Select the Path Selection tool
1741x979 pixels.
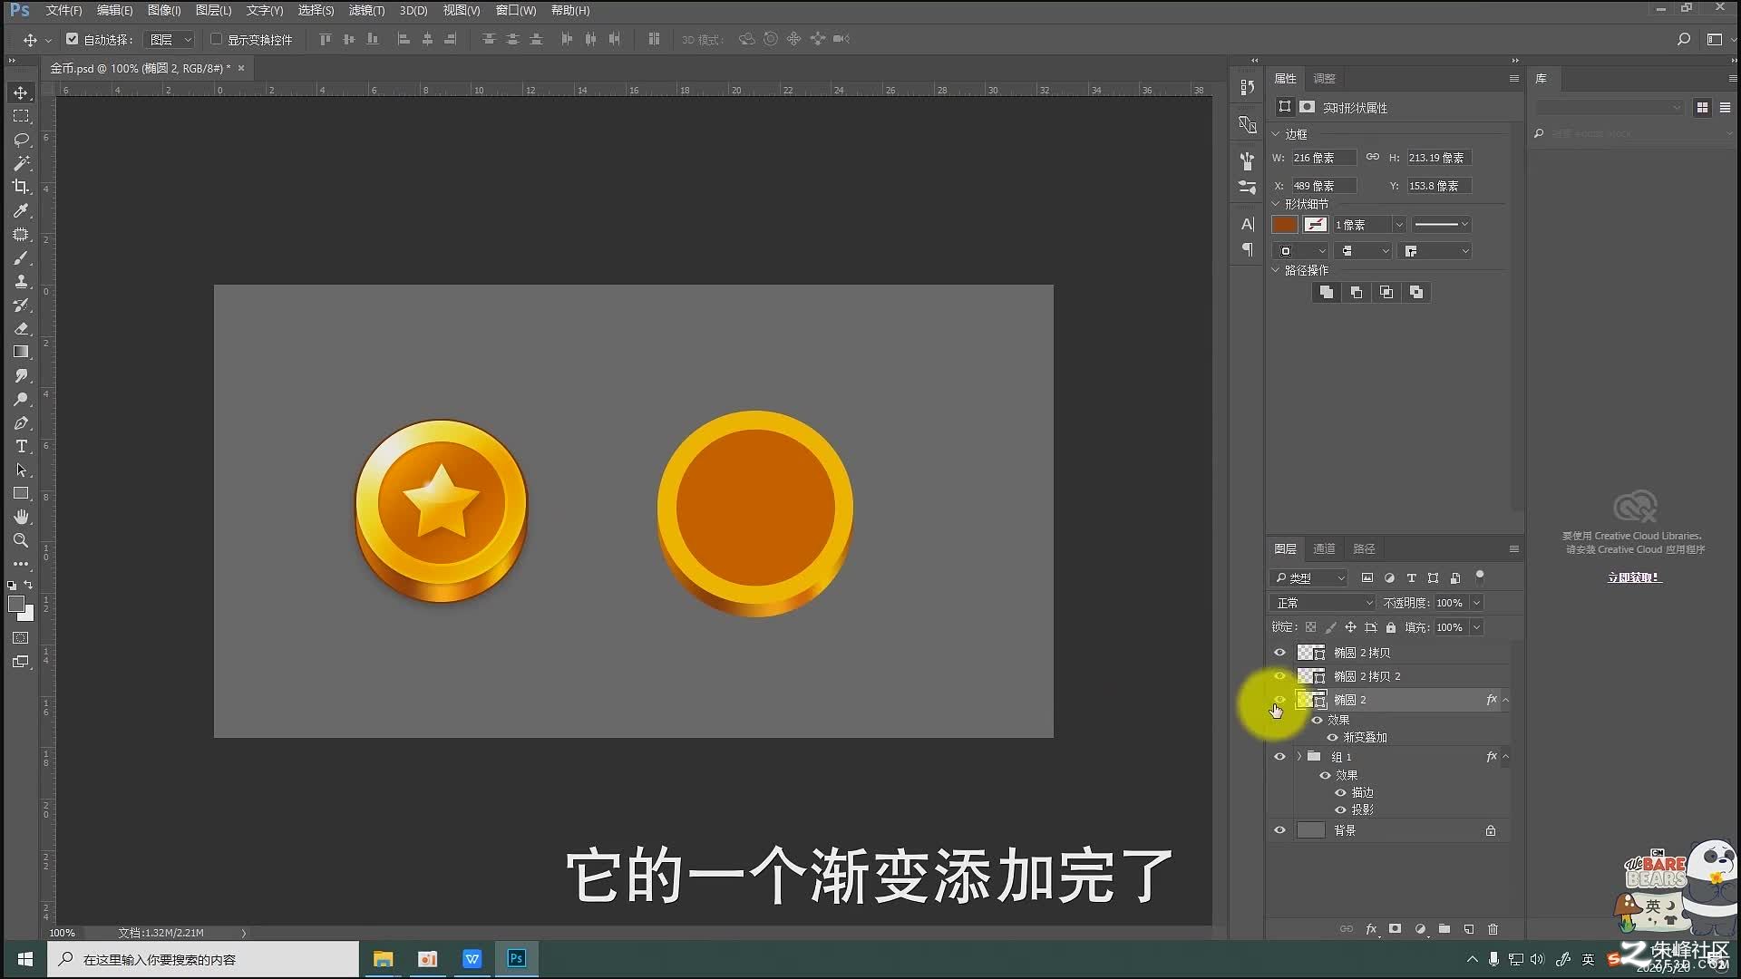pyautogui.click(x=21, y=470)
